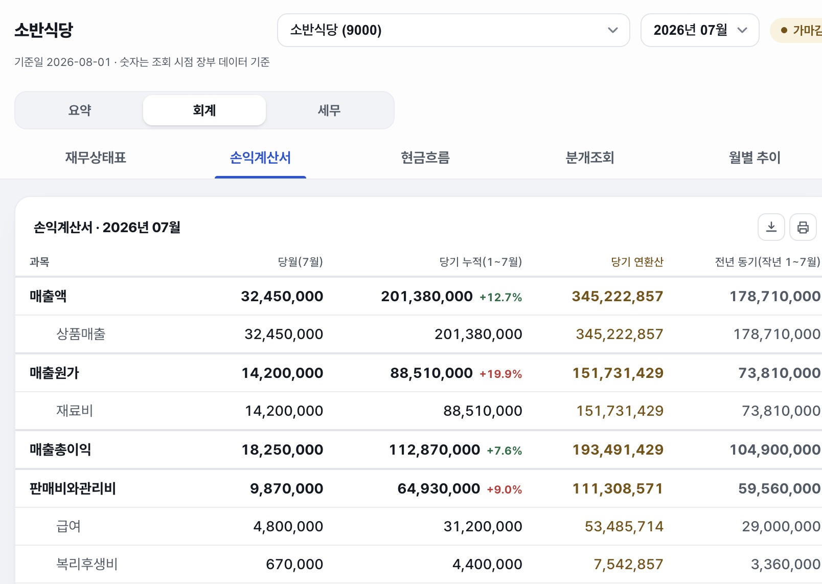Viewport: 822px width, 584px height.
Task: Expand the company selector chevron arrow
Action: (612, 30)
